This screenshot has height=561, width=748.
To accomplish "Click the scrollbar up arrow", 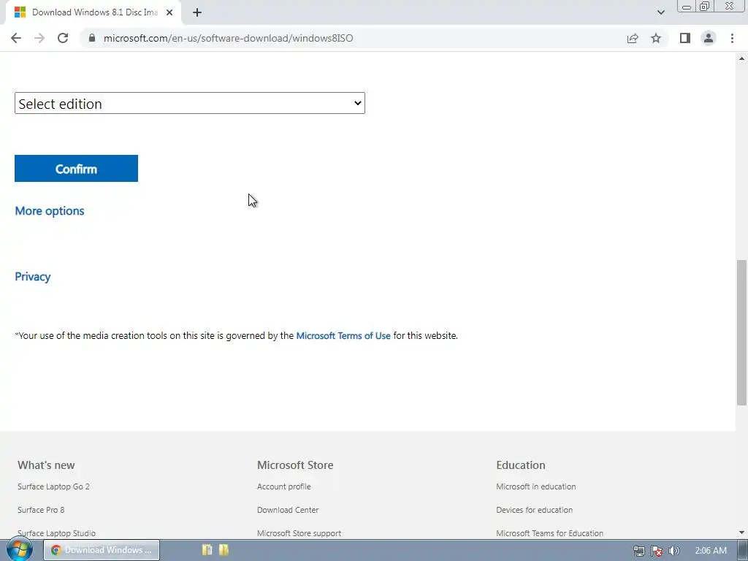I will click(x=741, y=58).
